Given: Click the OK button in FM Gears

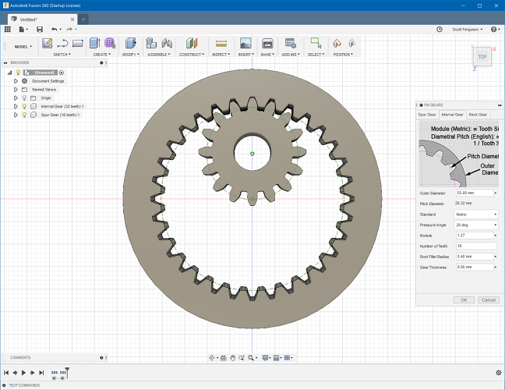Looking at the screenshot, I should [464, 300].
